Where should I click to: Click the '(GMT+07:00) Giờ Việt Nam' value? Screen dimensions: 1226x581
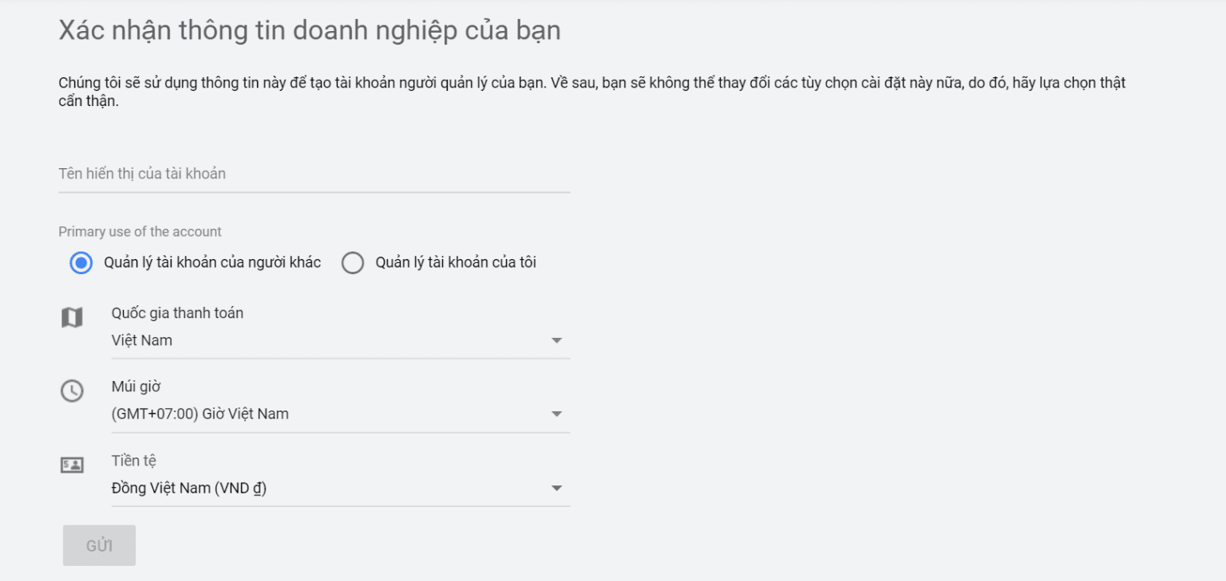pos(200,414)
